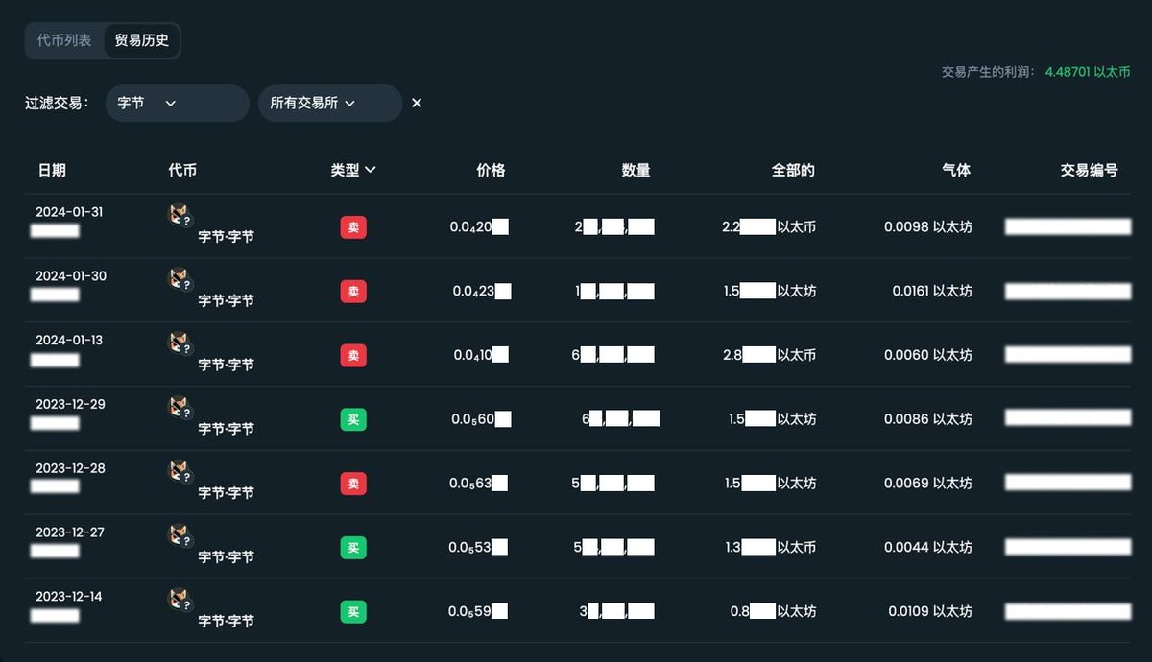Click the green 买 badge on 2023-12-27

pos(353,547)
